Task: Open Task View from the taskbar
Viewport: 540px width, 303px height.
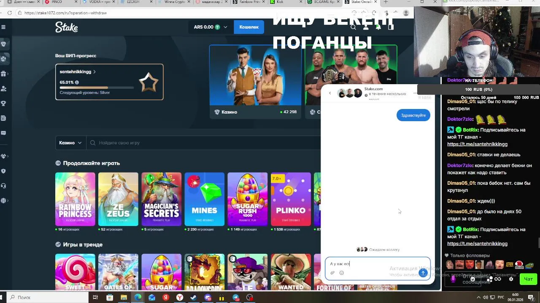Action: 96,298
